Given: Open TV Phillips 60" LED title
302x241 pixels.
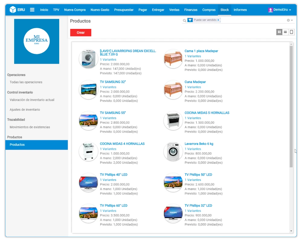Looking at the screenshot, I should click(114, 206).
